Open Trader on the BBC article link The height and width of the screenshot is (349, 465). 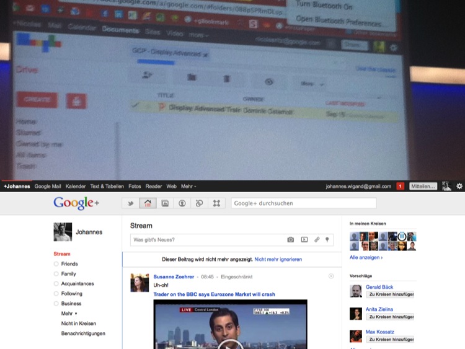pyautogui.click(x=214, y=294)
